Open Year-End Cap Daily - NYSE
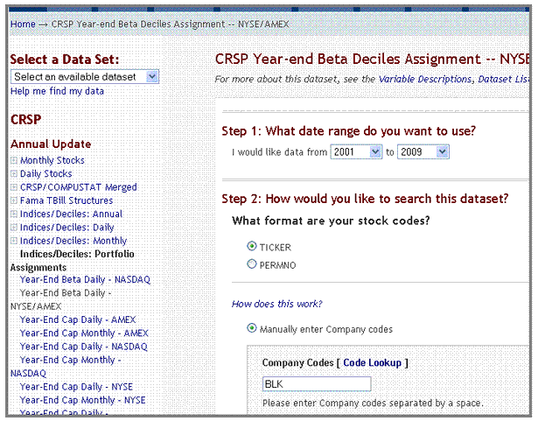This screenshot has height=421, width=538. tap(76, 387)
